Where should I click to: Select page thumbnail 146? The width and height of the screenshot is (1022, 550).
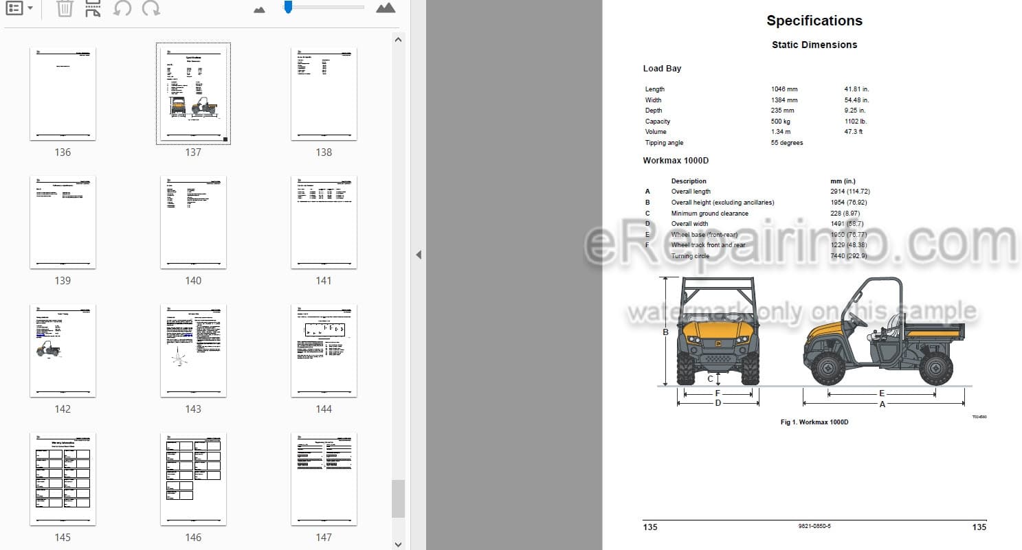click(193, 479)
